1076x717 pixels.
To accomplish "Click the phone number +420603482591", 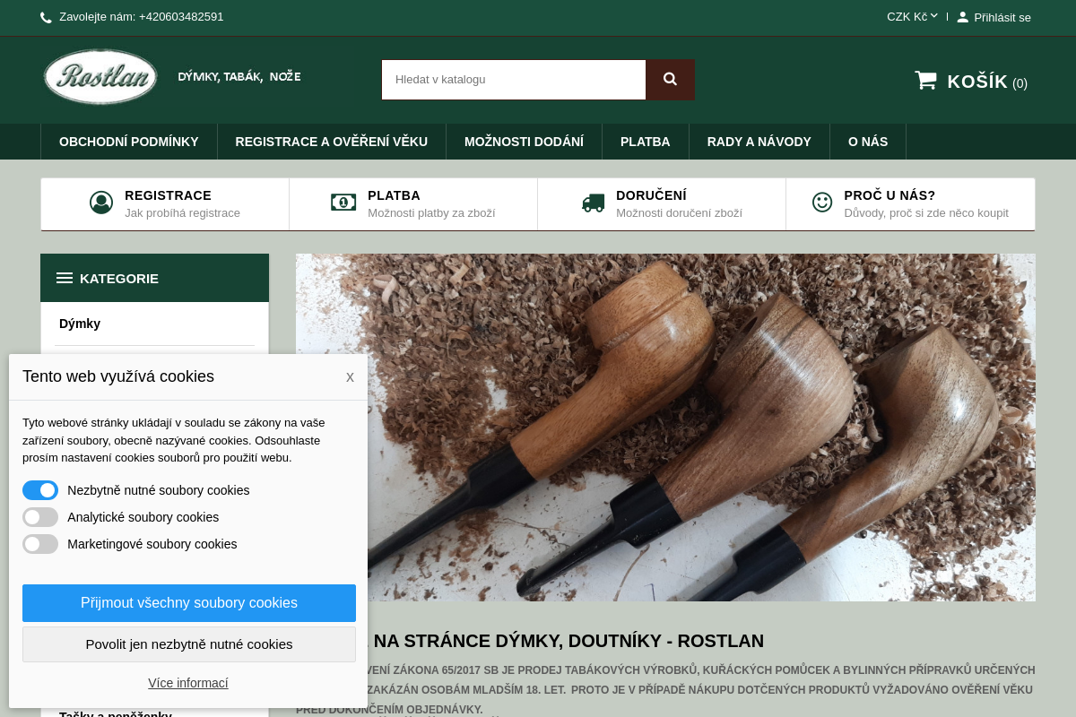I will pos(181,17).
